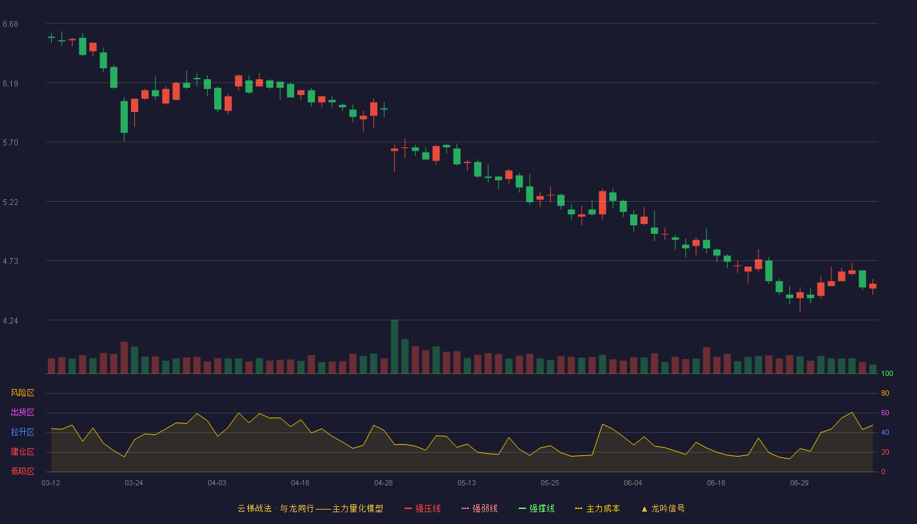Select the 低吸区 zone label
Screen dimensions: 917x524
(22, 472)
